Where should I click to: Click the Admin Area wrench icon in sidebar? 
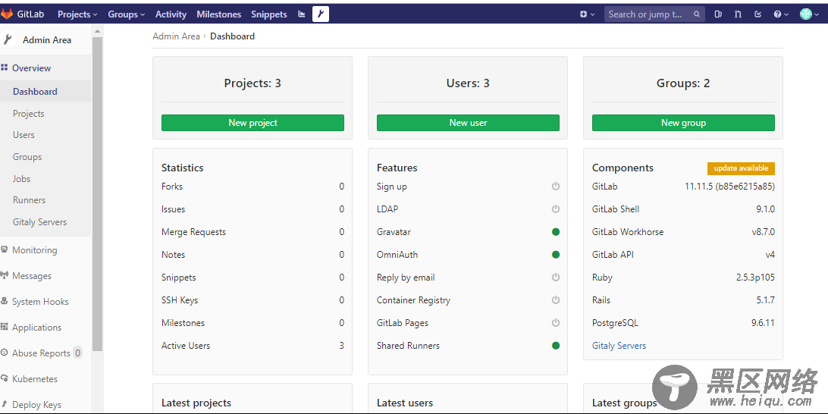tap(8, 39)
